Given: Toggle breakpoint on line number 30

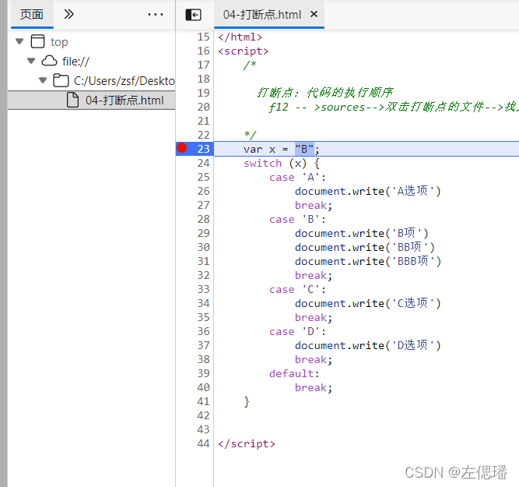Looking at the screenshot, I should [x=203, y=247].
